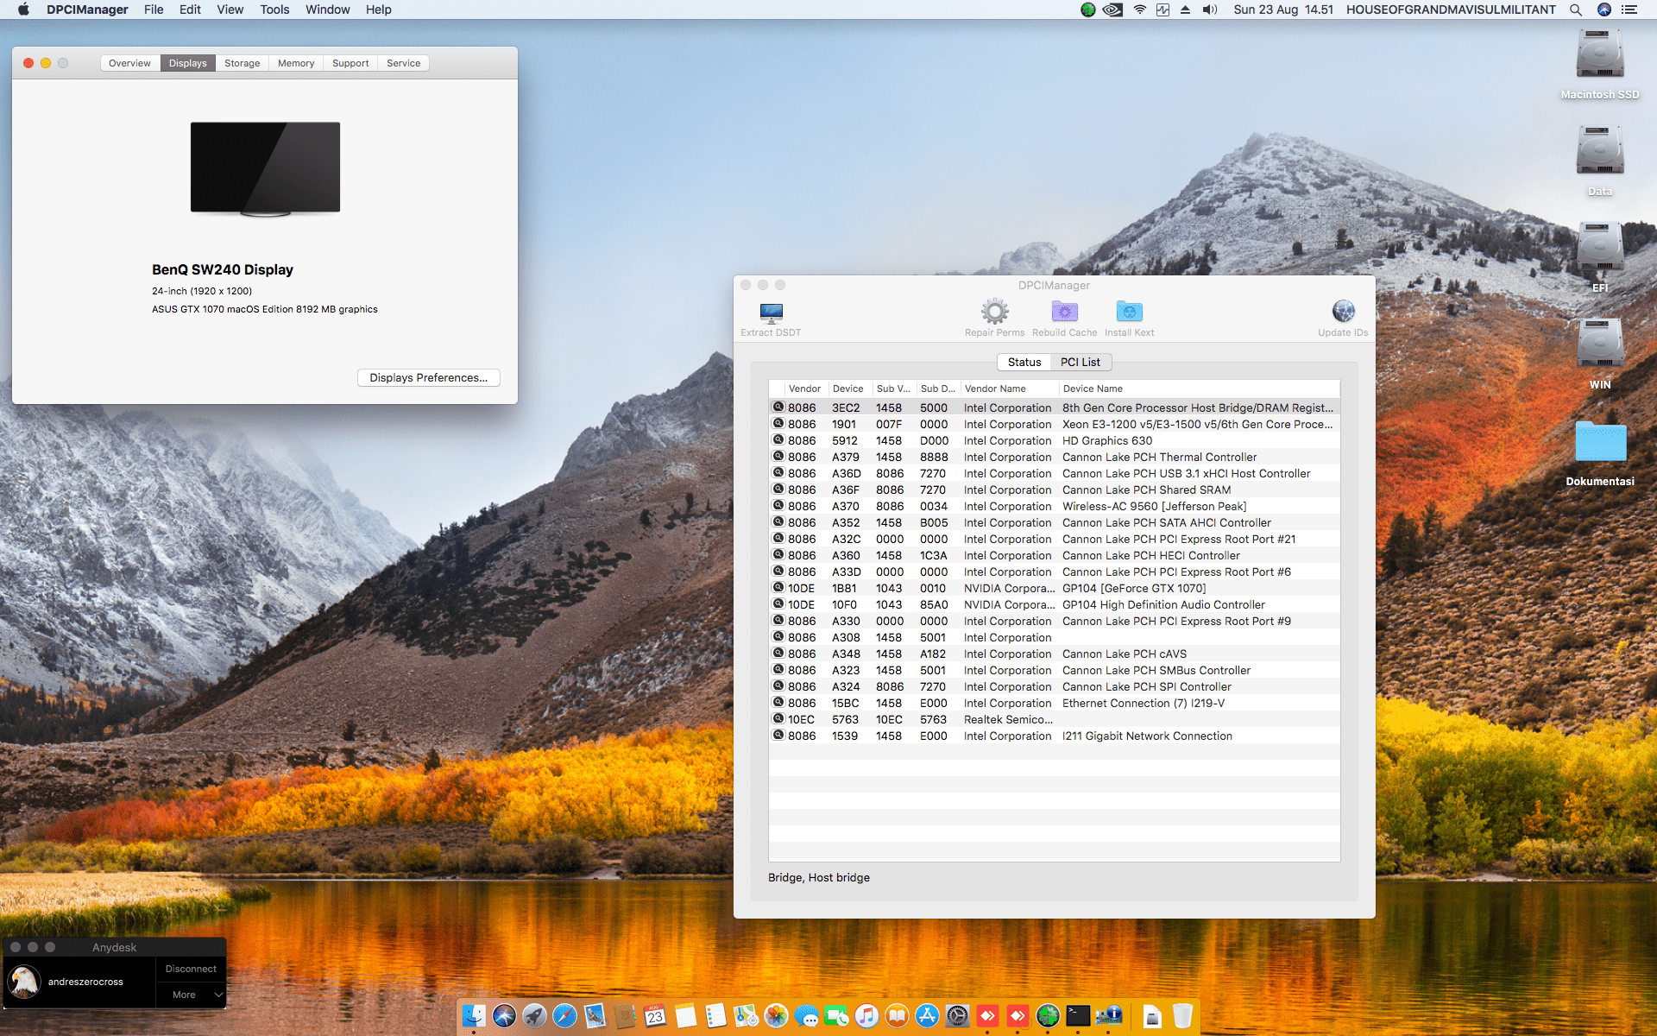The height and width of the screenshot is (1036, 1657).
Task: Select the PCI List segment
Action: point(1080,362)
